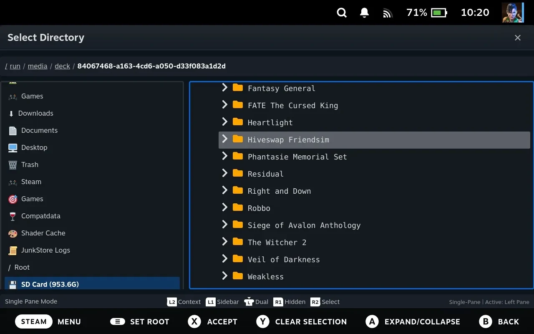Jump to the run breadcrumb
The height and width of the screenshot is (334, 534).
tap(15, 66)
